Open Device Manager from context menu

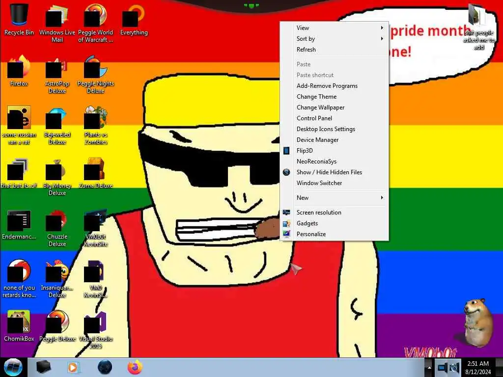[x=334, y=140]
